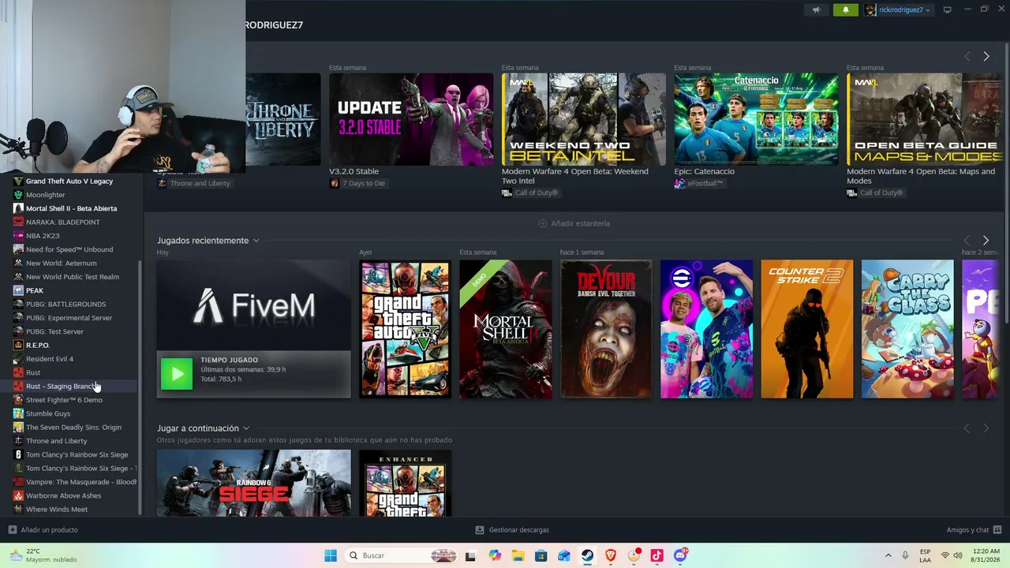Open the Devour game cover
Viewport: 1010px width, 568px height.
[x=606, y=329]
